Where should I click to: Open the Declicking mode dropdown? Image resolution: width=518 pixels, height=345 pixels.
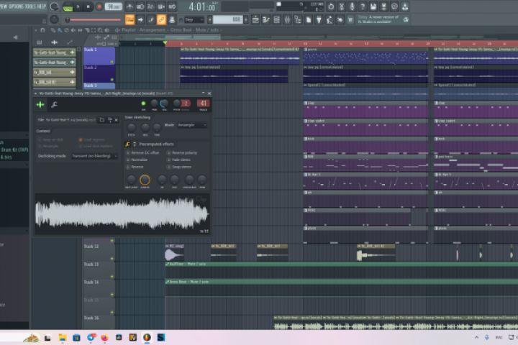[x=94, y=156]
